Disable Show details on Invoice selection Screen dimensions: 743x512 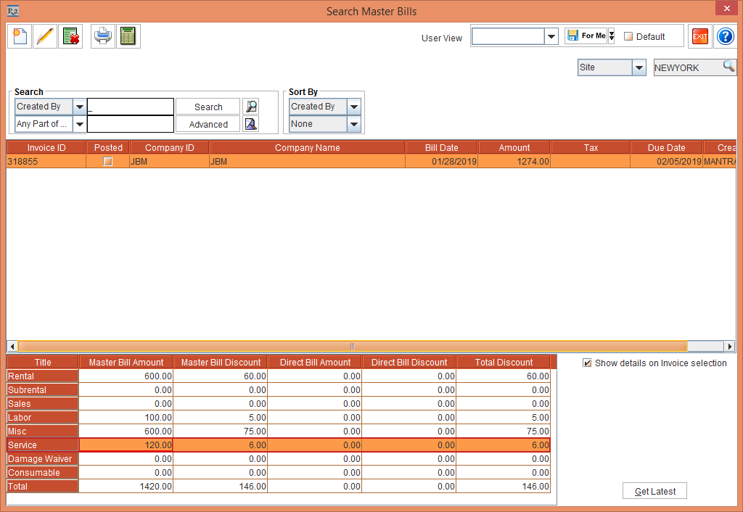point(588,363)
